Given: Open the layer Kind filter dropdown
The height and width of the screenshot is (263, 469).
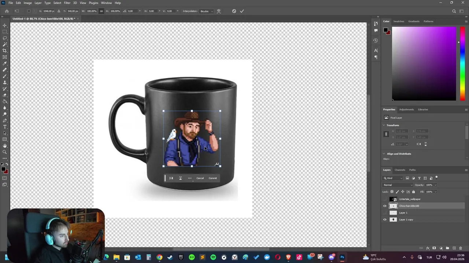Looking at the screenshot, I should click(393, 178).
